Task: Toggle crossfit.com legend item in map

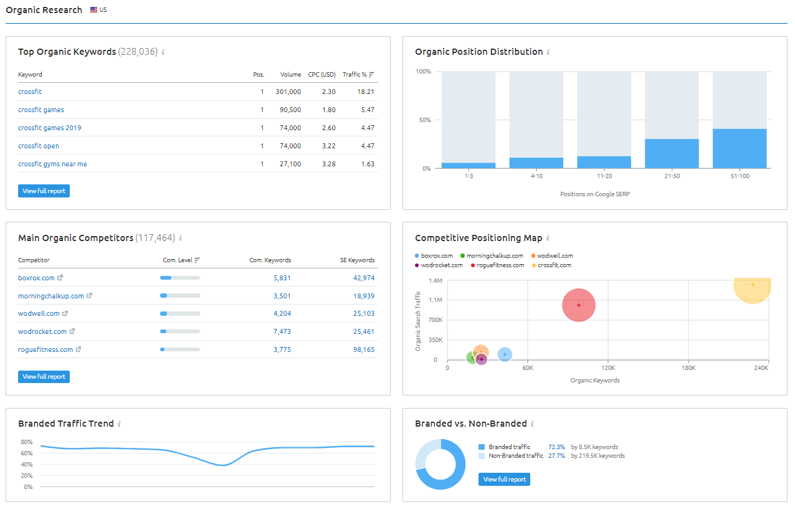Action: coord(551,265)
